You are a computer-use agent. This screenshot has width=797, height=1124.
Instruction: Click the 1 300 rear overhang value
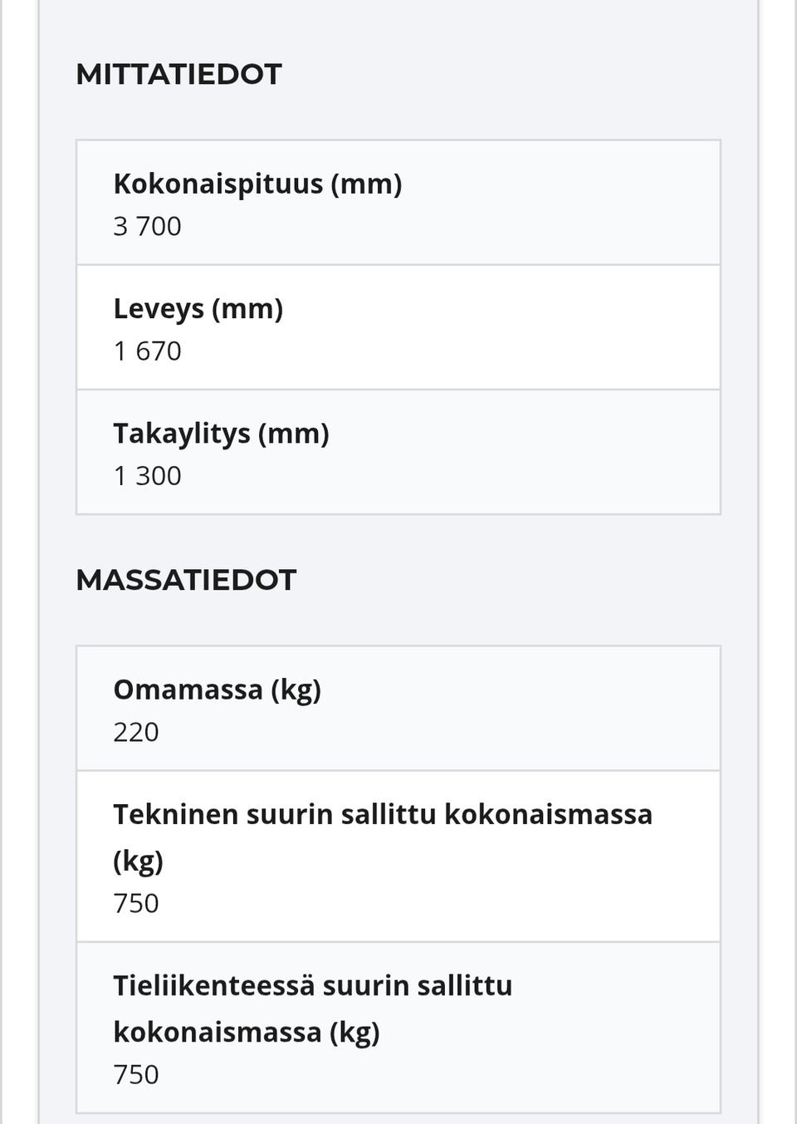[147, 475]
